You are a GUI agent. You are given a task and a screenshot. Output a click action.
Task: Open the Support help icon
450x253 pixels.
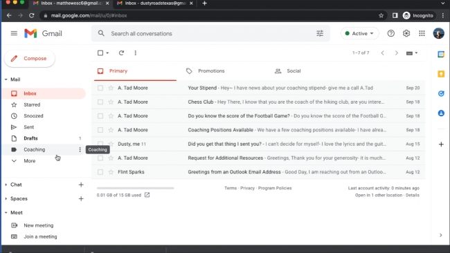[391, 33]
